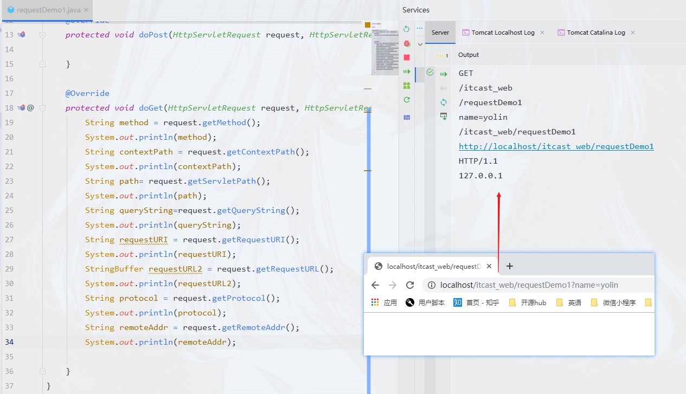Open the 用户脚本 bookmark

425,302
